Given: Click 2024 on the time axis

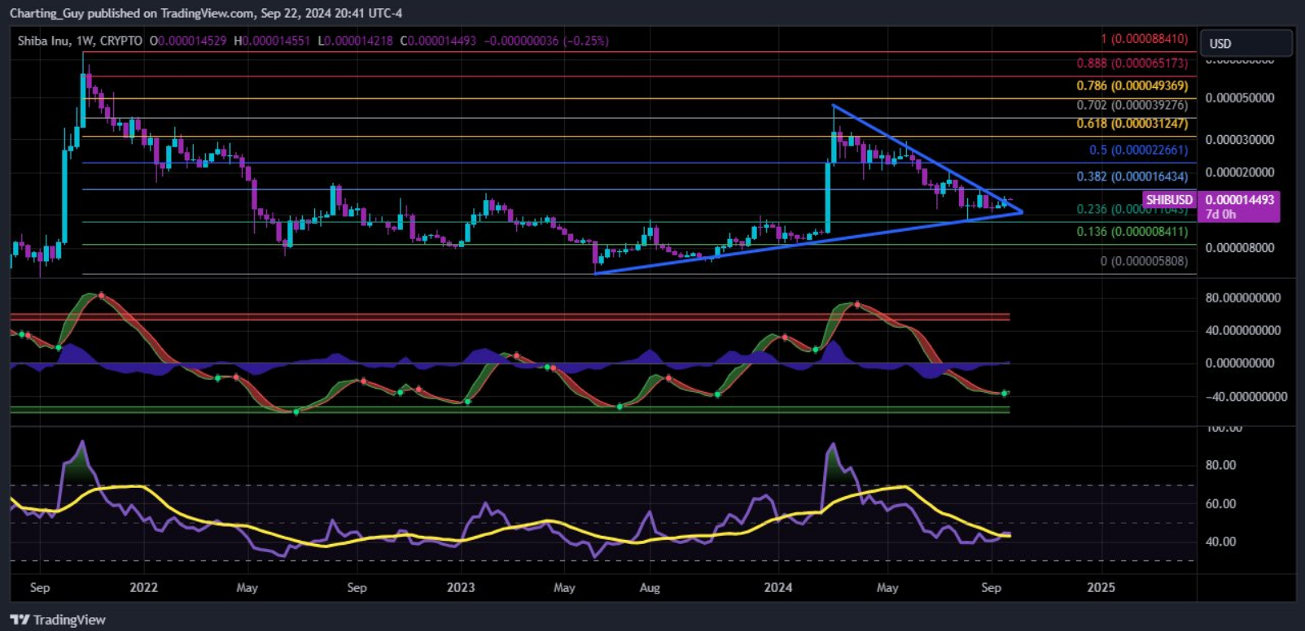Looking at the screenshot, I should coord(777,587).
